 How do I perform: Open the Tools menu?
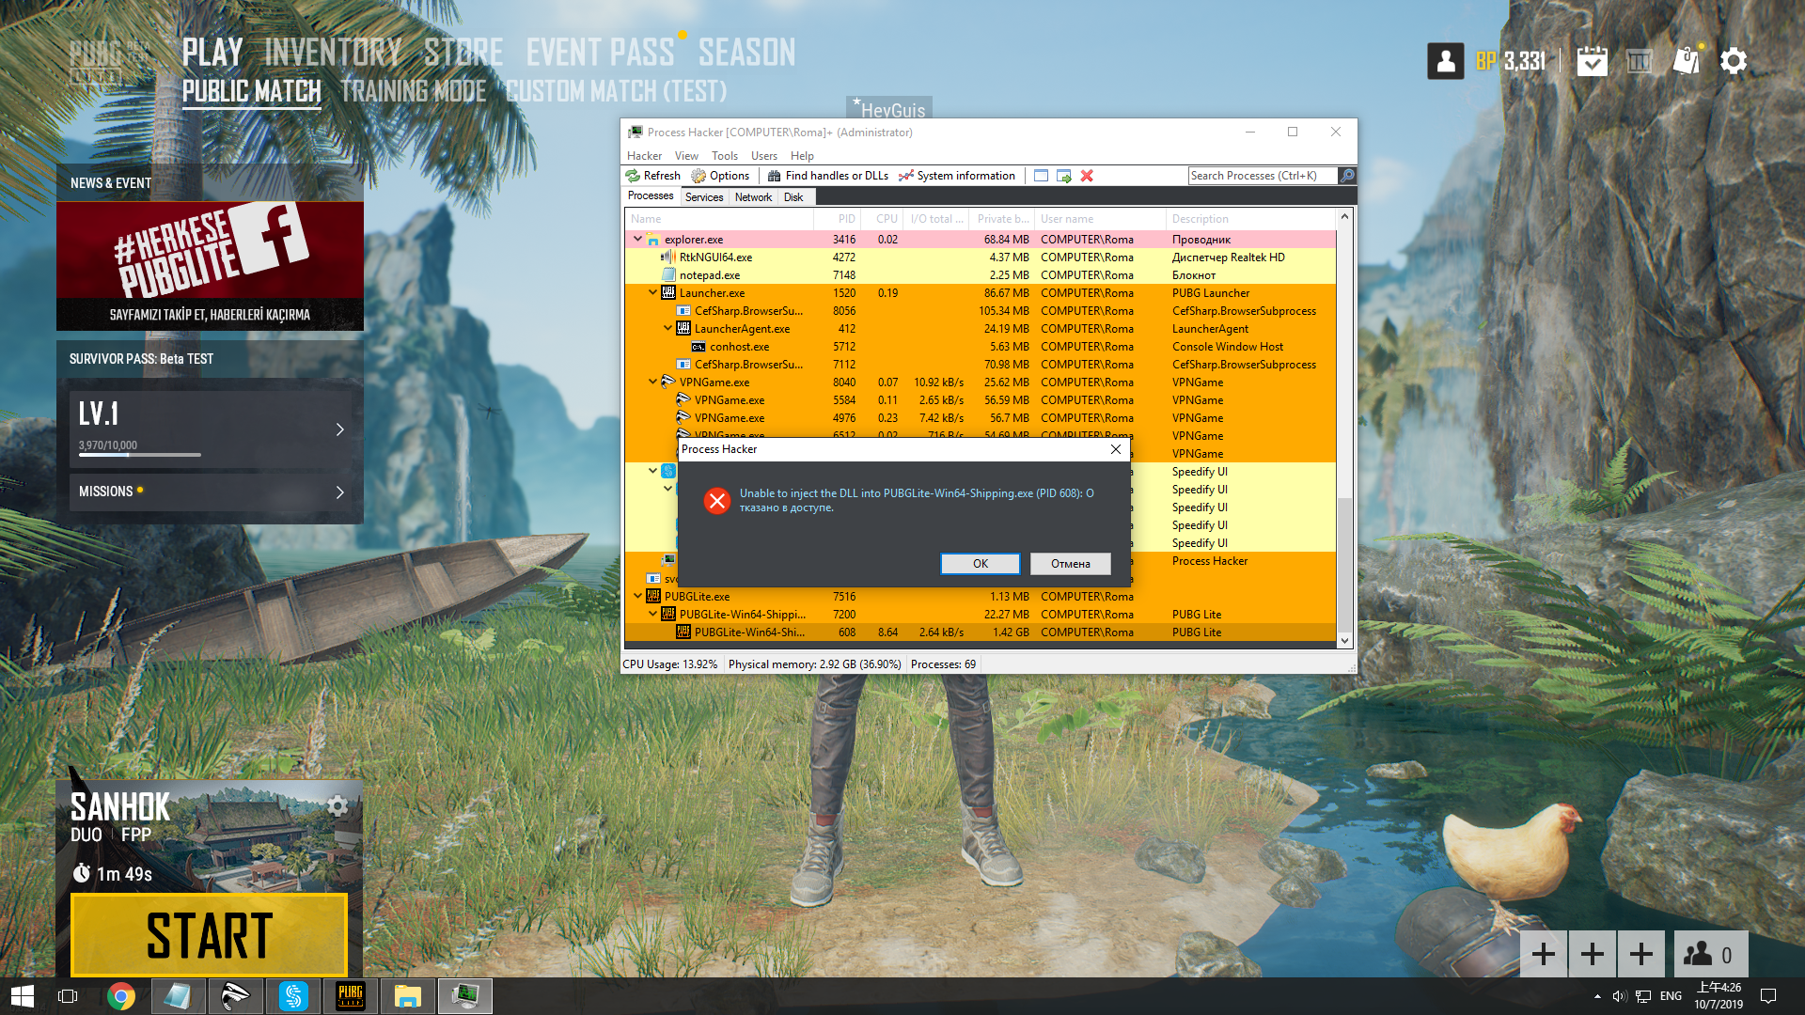(725, 156)
